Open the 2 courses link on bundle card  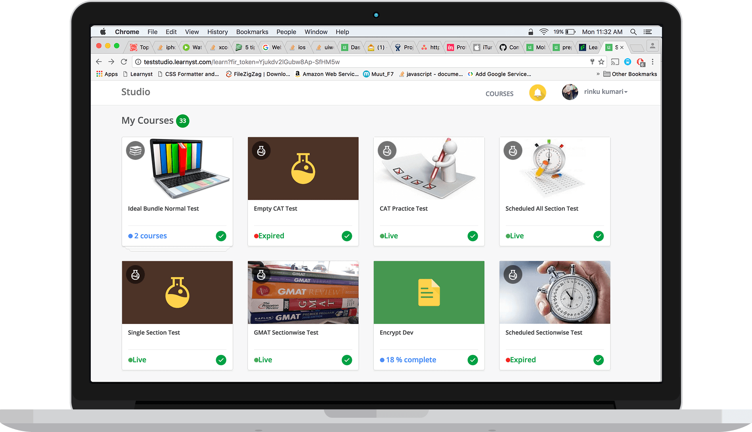[150, 236]
